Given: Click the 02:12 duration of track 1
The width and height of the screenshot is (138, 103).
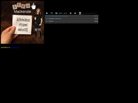Looking at the screenshot, I should click(x=96, y=16).
